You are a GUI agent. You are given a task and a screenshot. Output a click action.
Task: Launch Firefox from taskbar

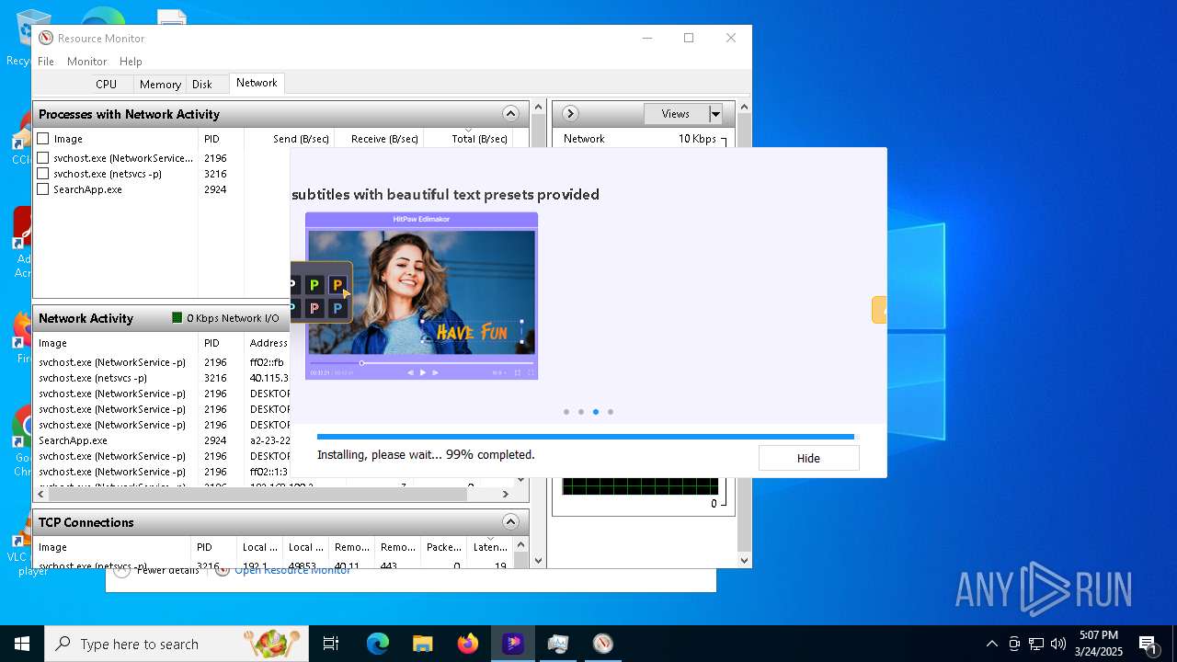point(467,644)
